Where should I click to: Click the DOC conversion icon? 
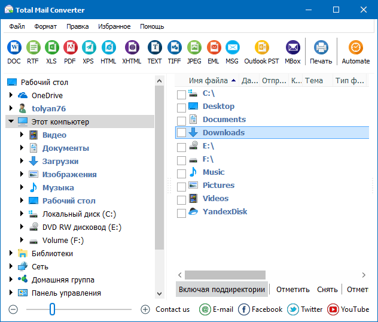(x=14, y=48)
